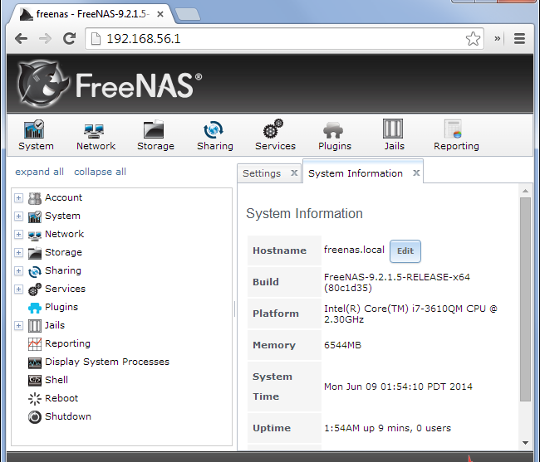Select Display System Processes tree item
Image resolution: width=540 pixels, height=462 pixels.
click(x=107, y=362)
